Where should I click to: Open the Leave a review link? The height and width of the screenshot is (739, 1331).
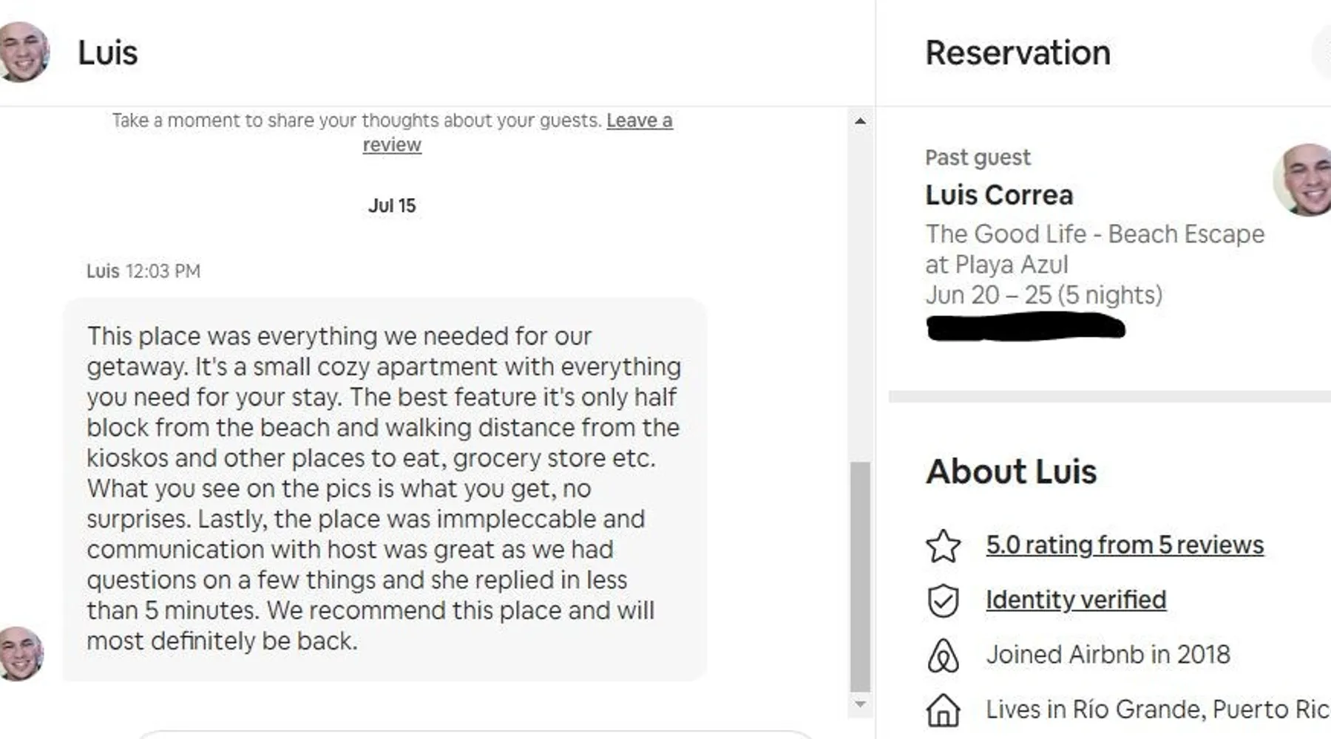[639, 120]
